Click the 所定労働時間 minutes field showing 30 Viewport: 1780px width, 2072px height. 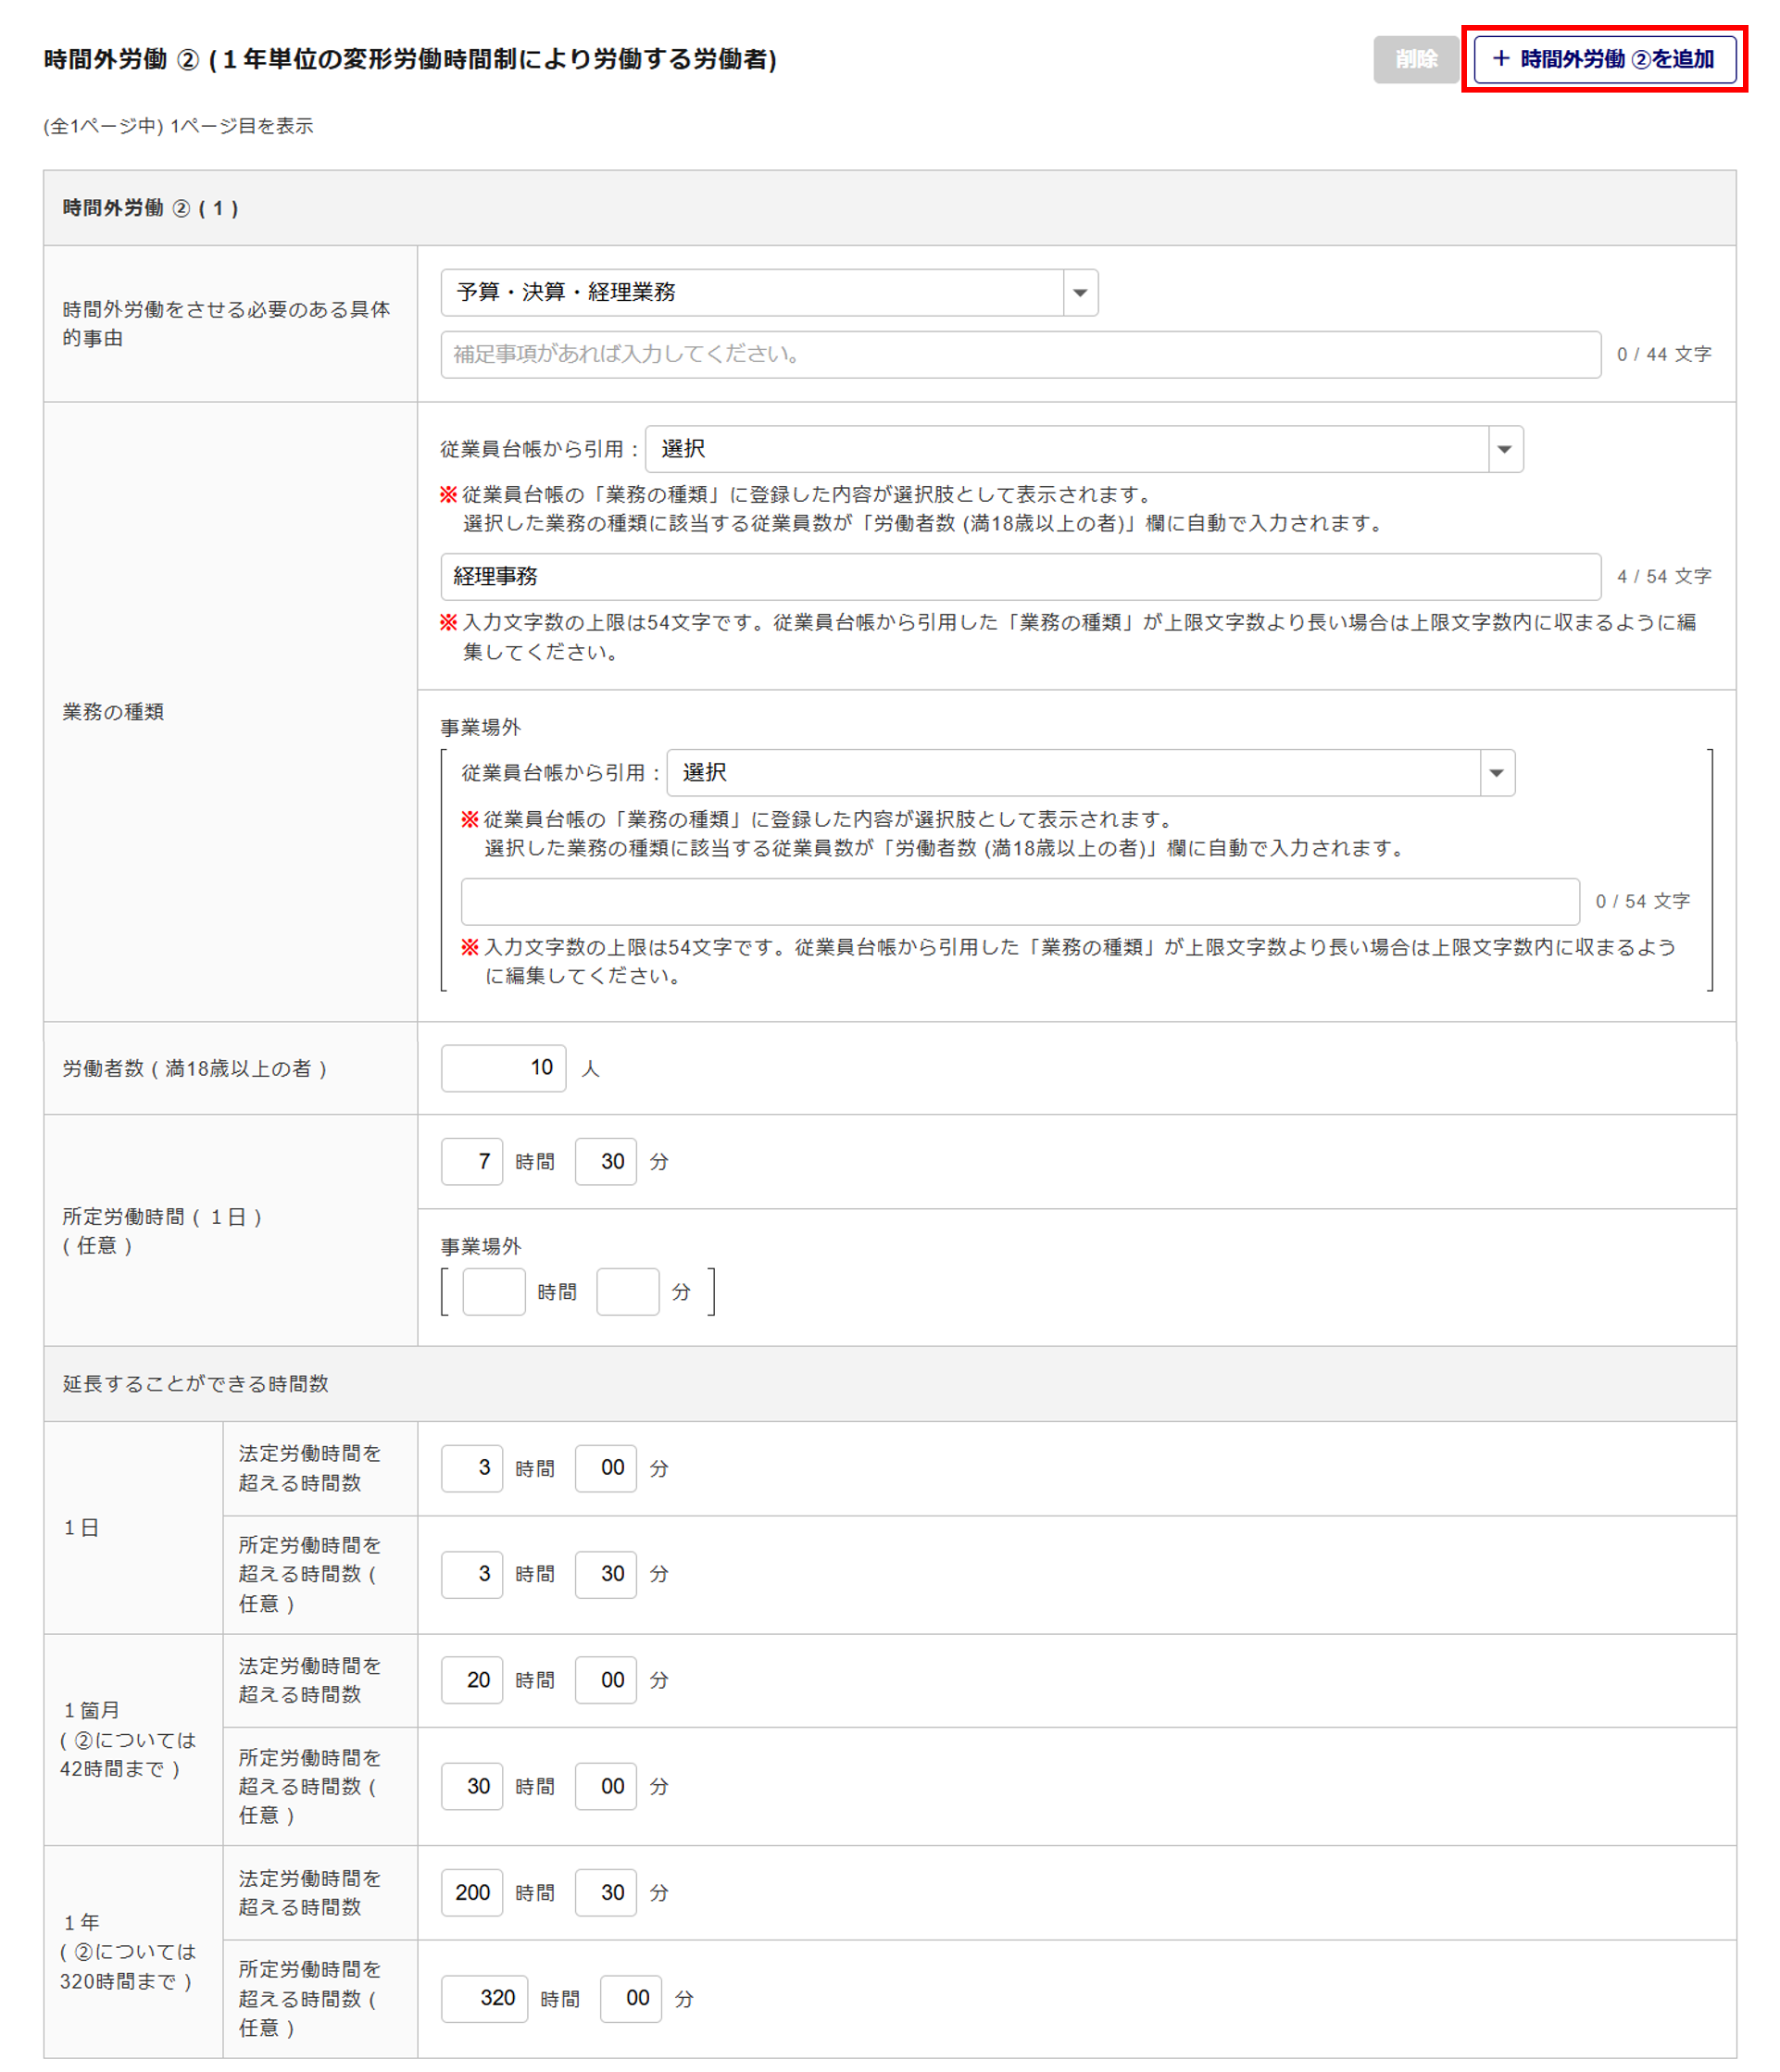point(606,1162)
